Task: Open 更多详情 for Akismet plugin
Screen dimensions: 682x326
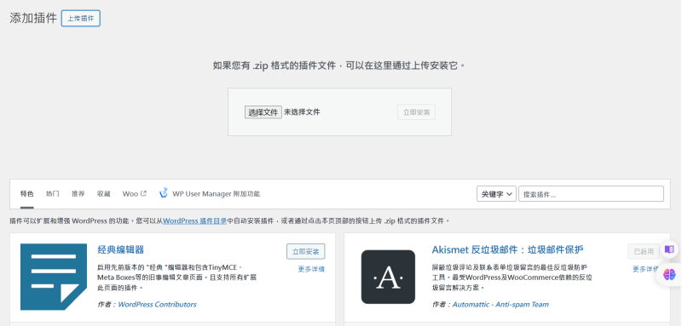Action: tap(646, 269)
